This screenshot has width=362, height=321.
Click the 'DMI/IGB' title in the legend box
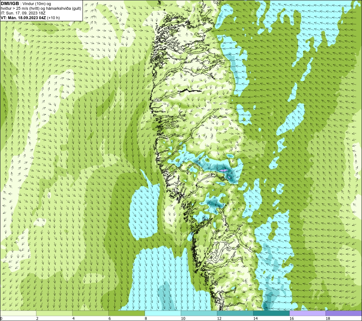(x=10, y=4)
